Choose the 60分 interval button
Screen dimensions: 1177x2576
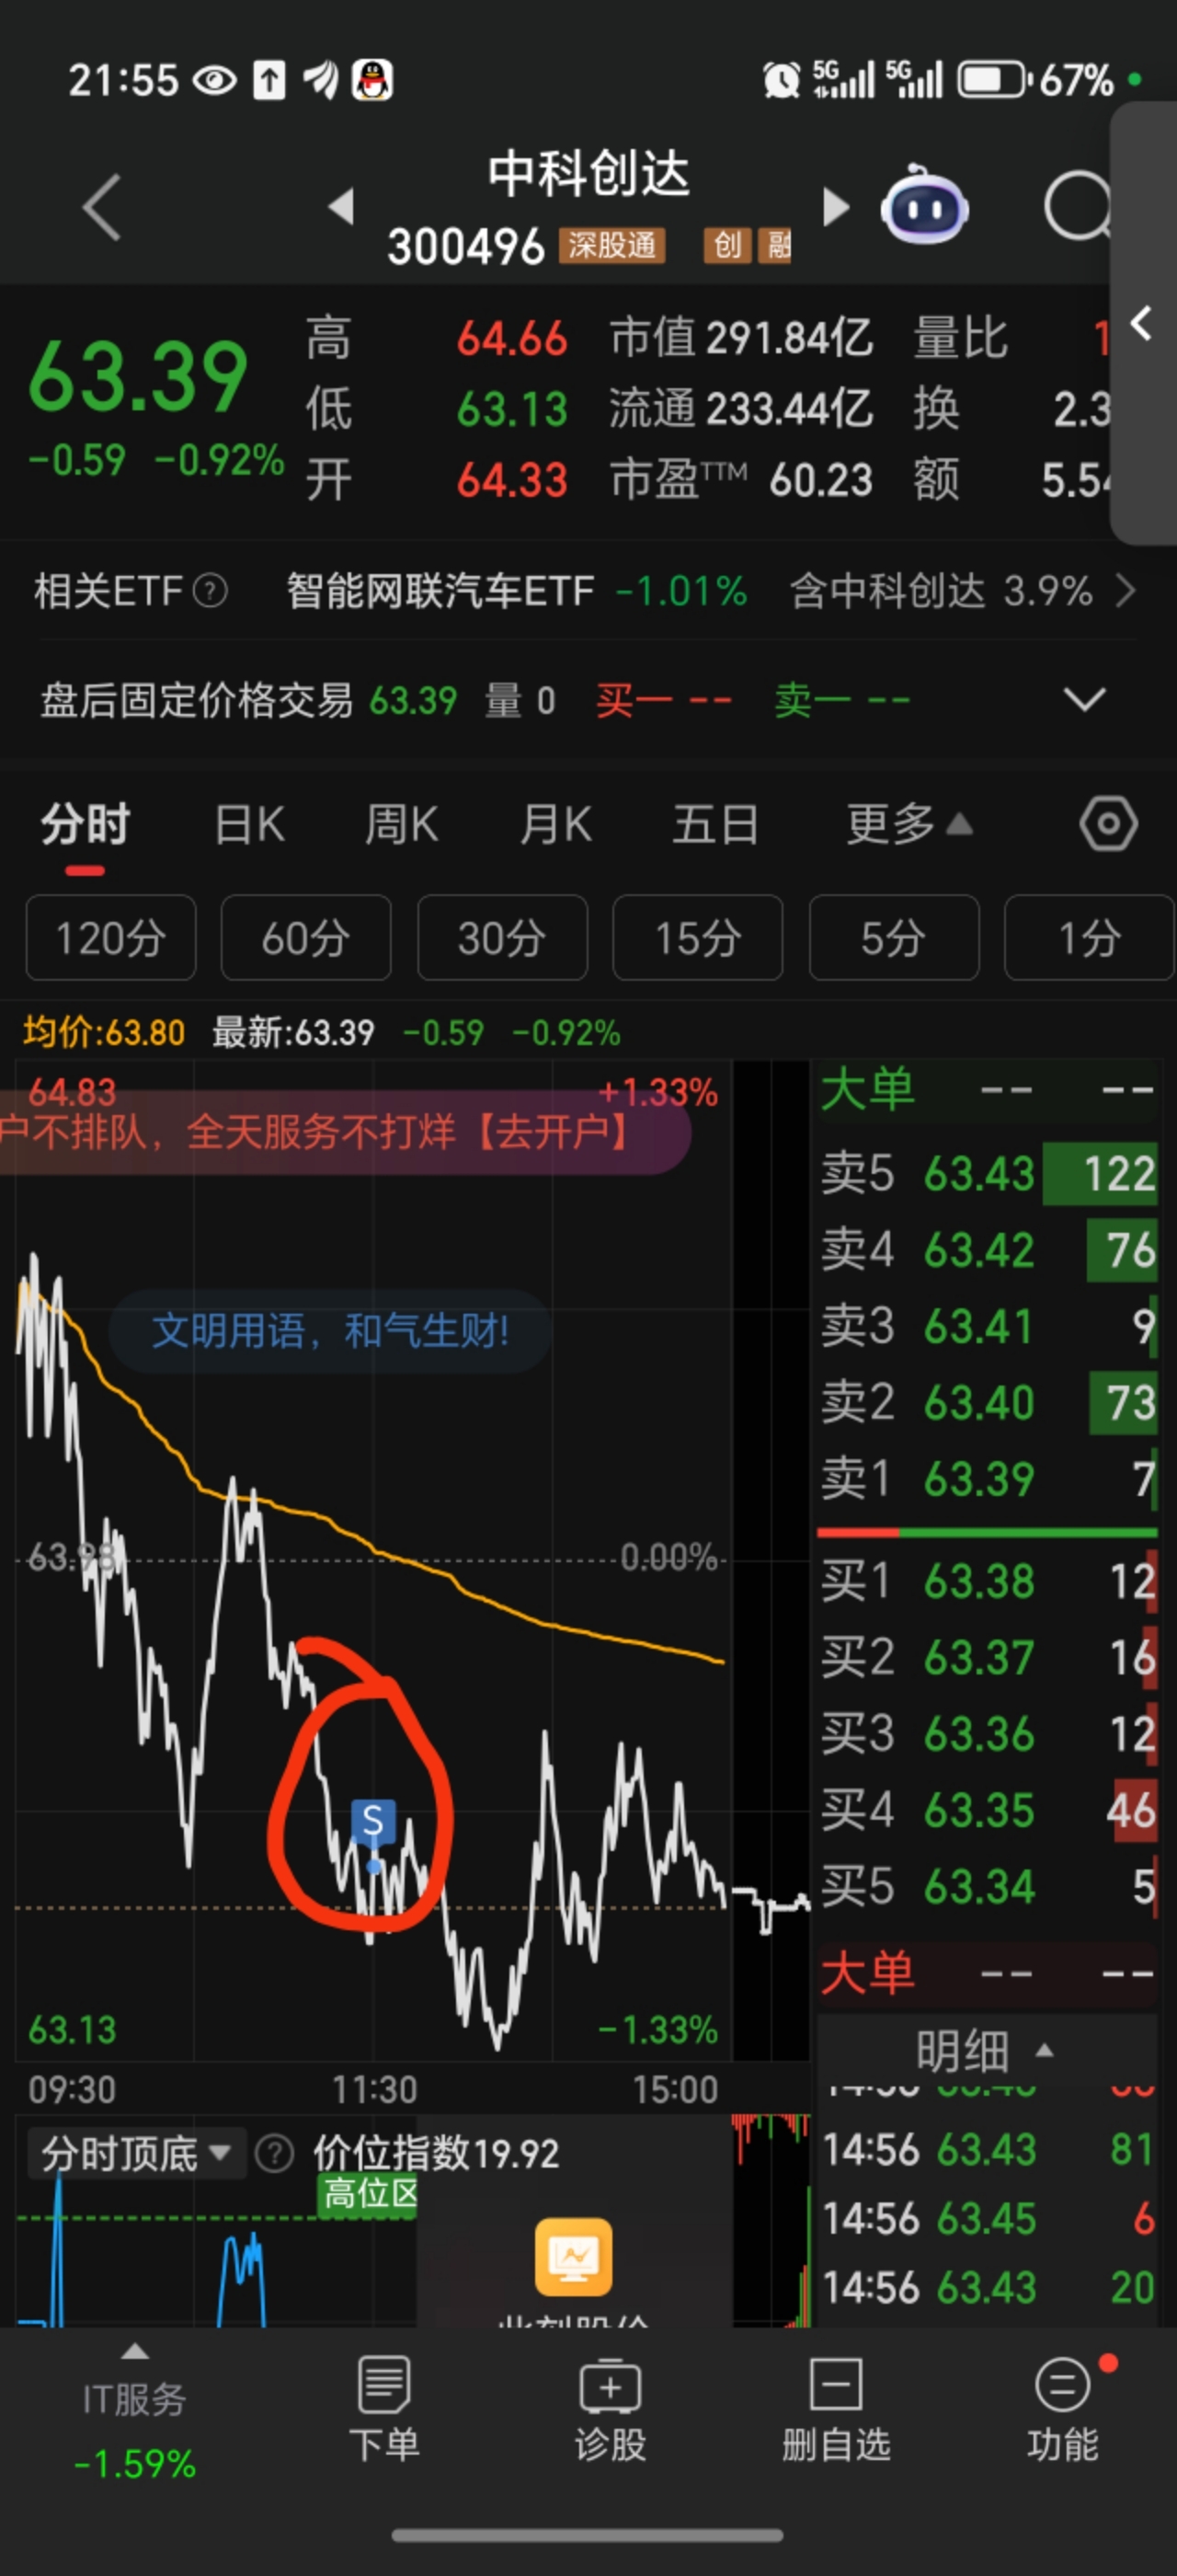(305, 938)
